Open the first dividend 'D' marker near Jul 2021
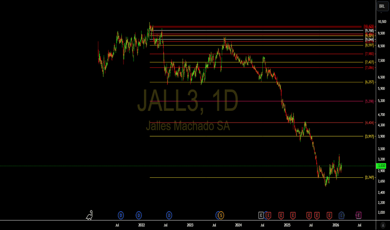390x230 pixels. [121, 215]
